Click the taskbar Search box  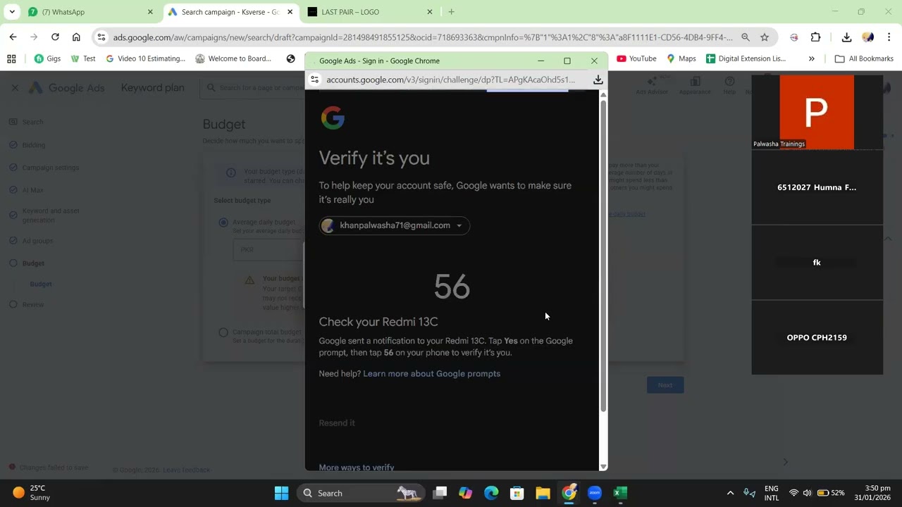click(361, 493)
